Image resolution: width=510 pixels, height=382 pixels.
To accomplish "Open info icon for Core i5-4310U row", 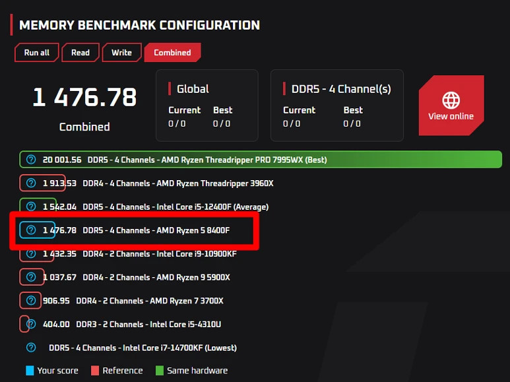I will (31, 324).
